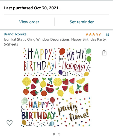Tap the green striped balloon in image

click(24, 101)
